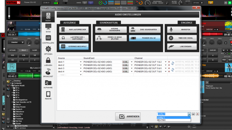Click the ROLLS pad mode button
The image size is (232, 130).
tap(23, 50)
